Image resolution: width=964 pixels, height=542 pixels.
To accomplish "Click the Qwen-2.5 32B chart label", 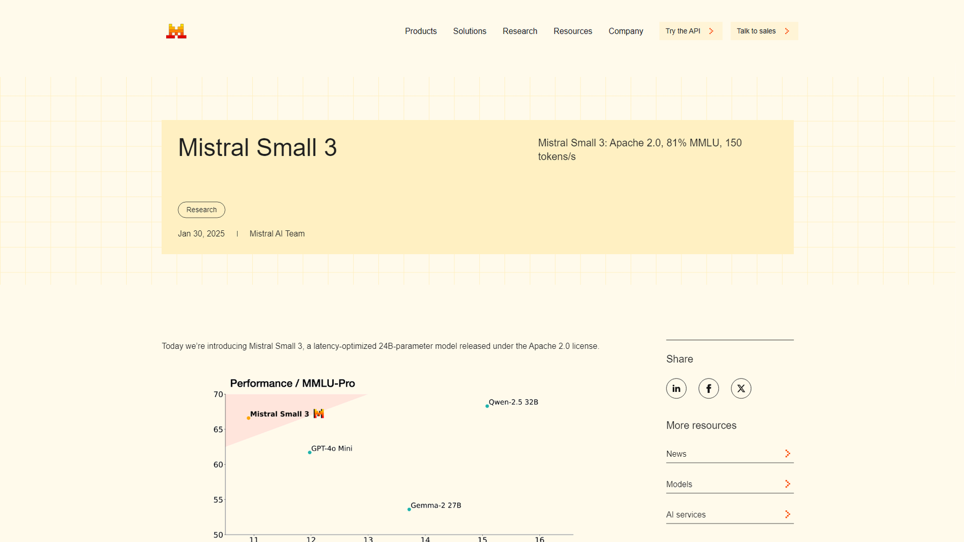I will click(x=513, y=402).
